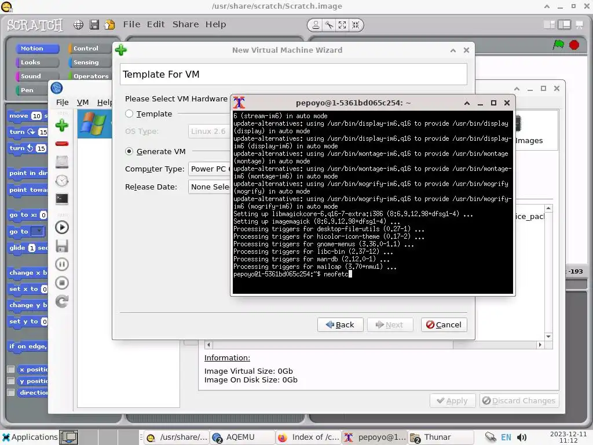The height and width of the screenshot is (445, 593).
Task: Select the Motion block category
Action: (38, 49)
